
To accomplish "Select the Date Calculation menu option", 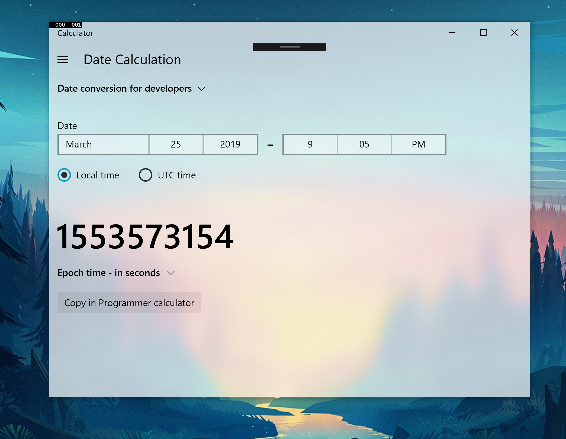I will [132, 59].
